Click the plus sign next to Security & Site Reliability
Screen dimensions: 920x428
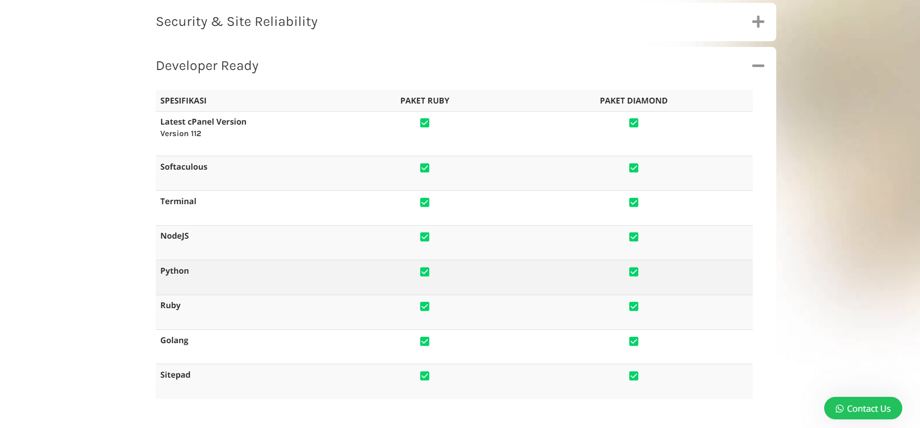(758, 22)
